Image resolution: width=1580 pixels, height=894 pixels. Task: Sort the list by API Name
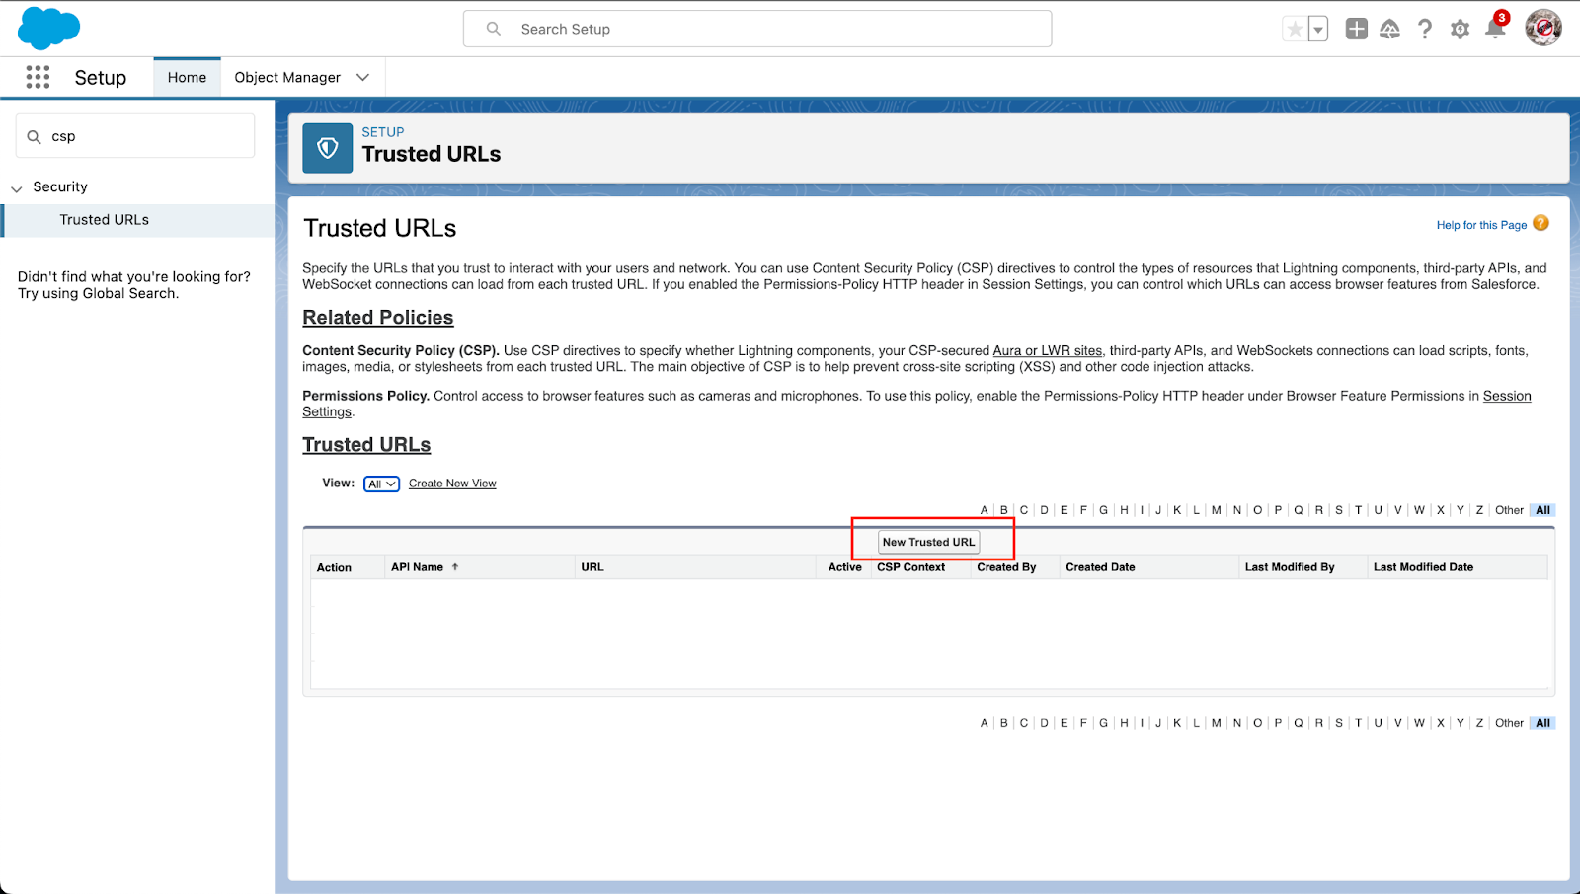pyautogui.click(x=420, y=566)
